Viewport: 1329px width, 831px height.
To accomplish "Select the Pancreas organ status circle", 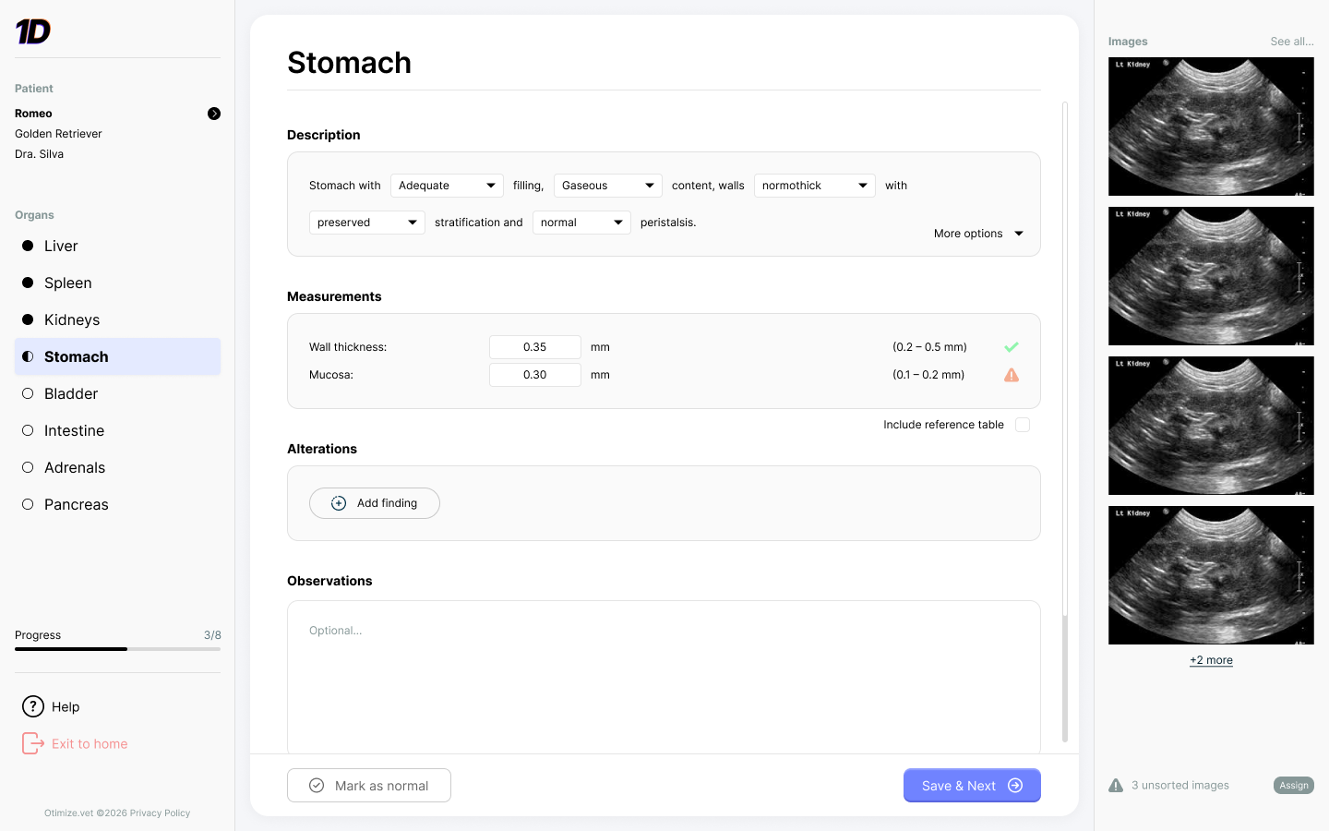I will click(x=28, y=504).
